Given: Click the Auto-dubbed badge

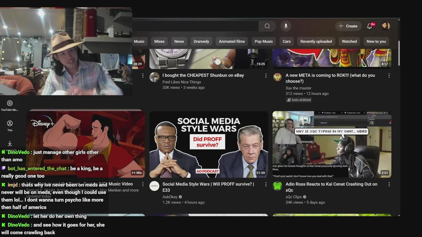Looking at the screenshot, I should point(299,100).
